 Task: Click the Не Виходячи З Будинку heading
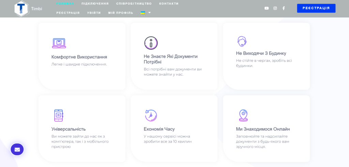click(x=261, y=53)
